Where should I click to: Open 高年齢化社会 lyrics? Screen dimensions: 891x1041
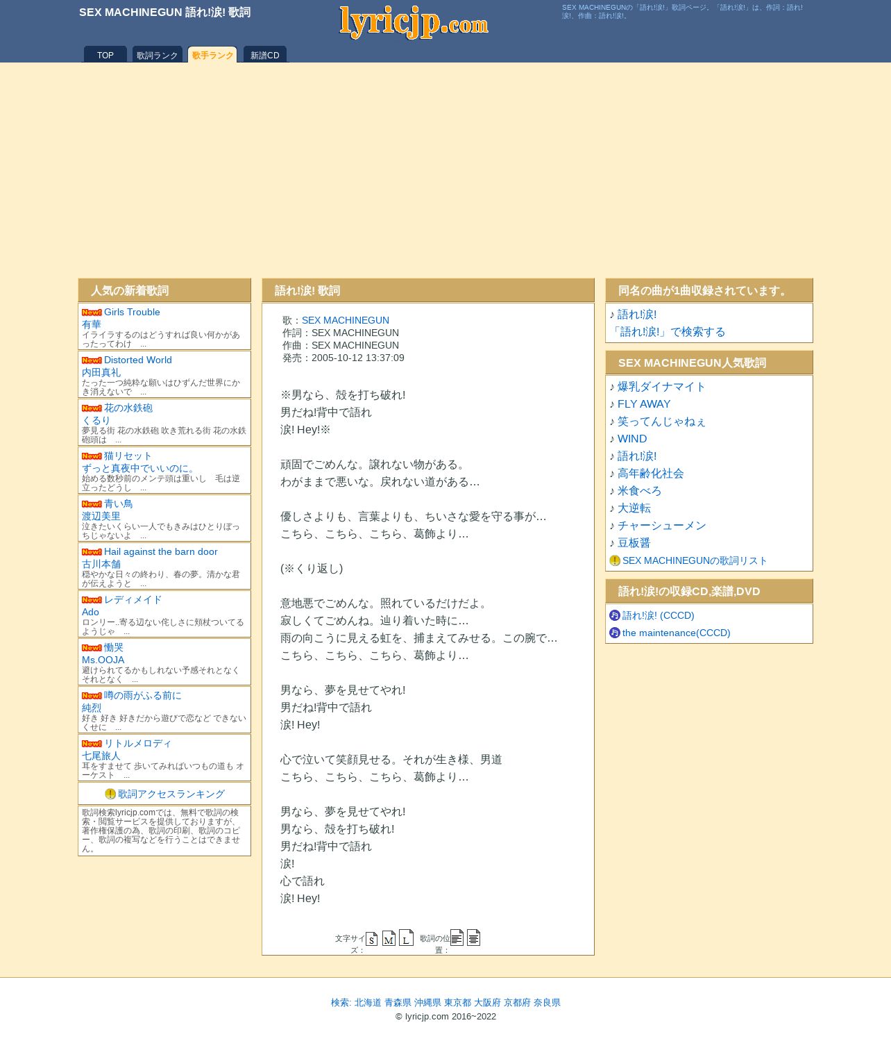(x=651, y=474)
